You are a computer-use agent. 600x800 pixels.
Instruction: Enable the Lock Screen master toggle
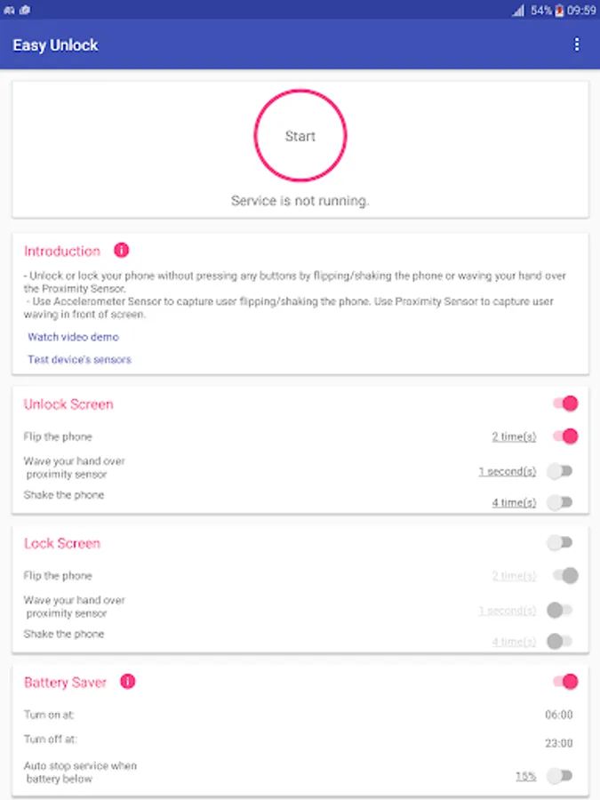(560, 542)
